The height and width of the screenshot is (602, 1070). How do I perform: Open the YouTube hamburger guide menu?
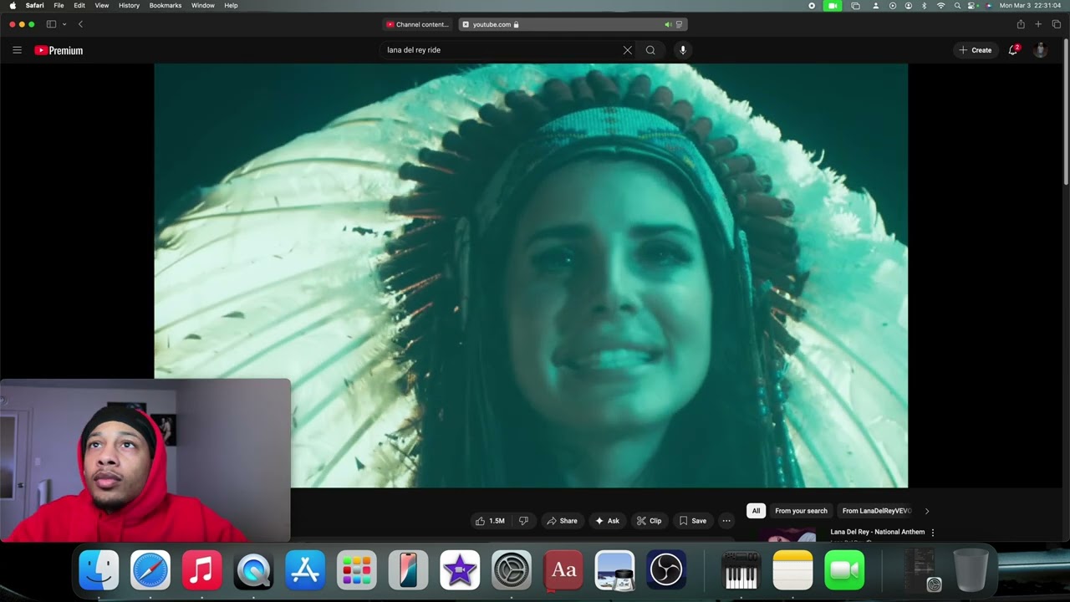point(17,50)
